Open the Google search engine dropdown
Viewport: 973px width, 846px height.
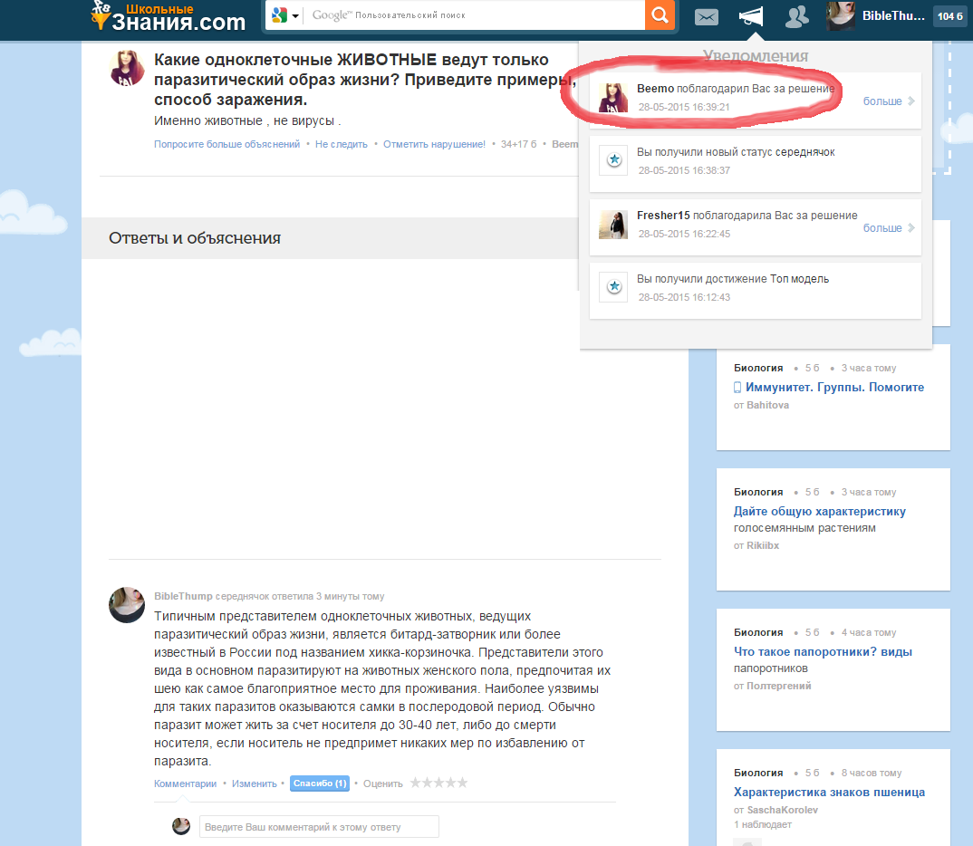click(x=284, y=15)
